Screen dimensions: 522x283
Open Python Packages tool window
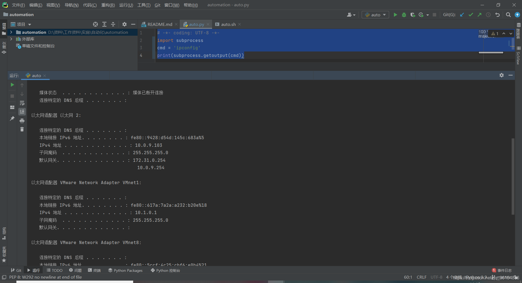click(x=125, y=270)
